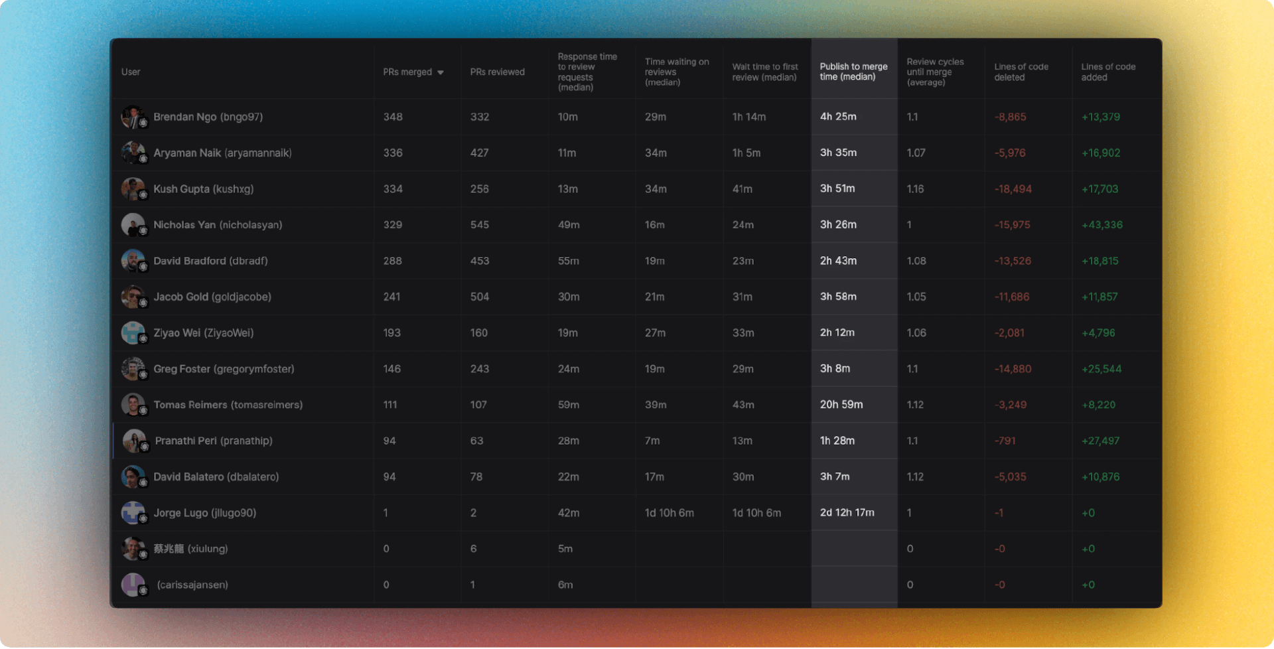Open Tomas Reimers' user profile
1274x649 pixels.
(x=228, y=405)
